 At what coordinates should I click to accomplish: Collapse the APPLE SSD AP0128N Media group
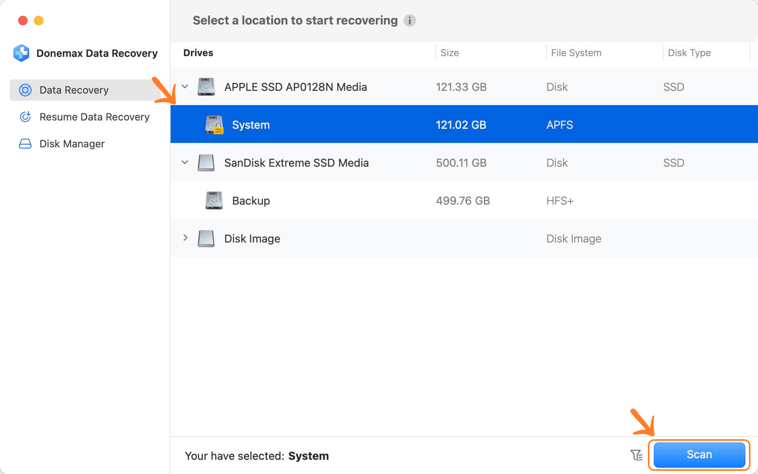point(185,87)
